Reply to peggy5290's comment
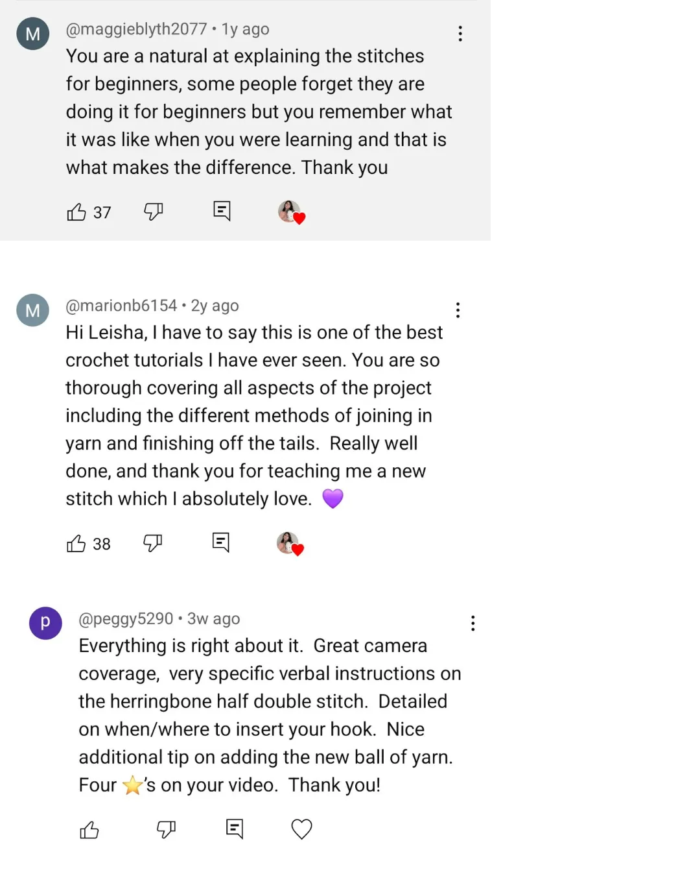Viewport: 700px width, 876px height. point(235,829)
